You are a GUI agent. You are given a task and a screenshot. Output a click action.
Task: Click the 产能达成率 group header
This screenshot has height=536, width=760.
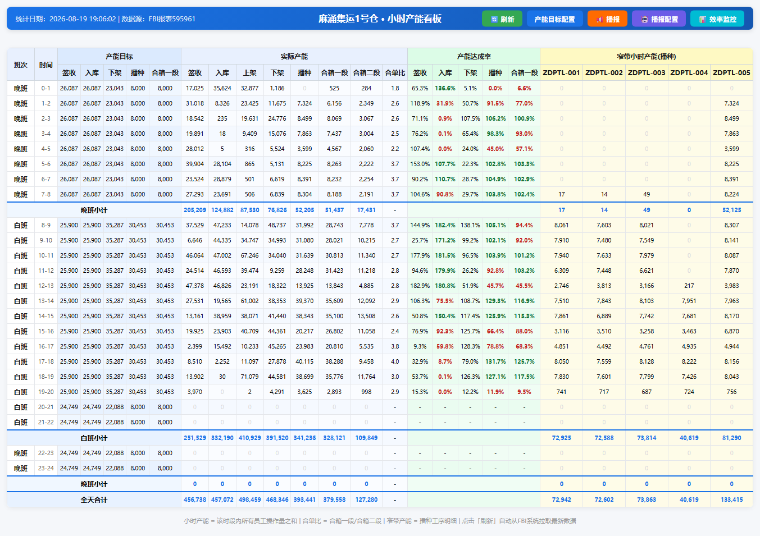point(474,56)
